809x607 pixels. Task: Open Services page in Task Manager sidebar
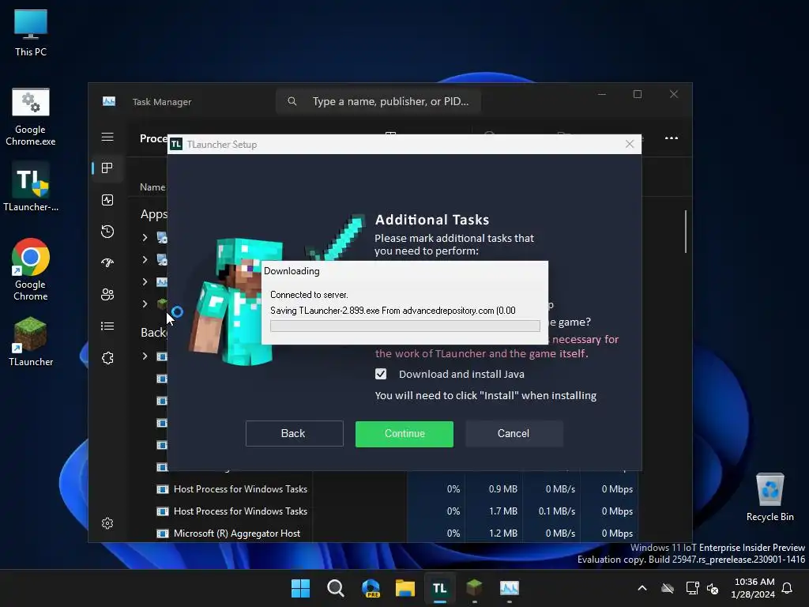pyautogui.click(x=107, y=358)
